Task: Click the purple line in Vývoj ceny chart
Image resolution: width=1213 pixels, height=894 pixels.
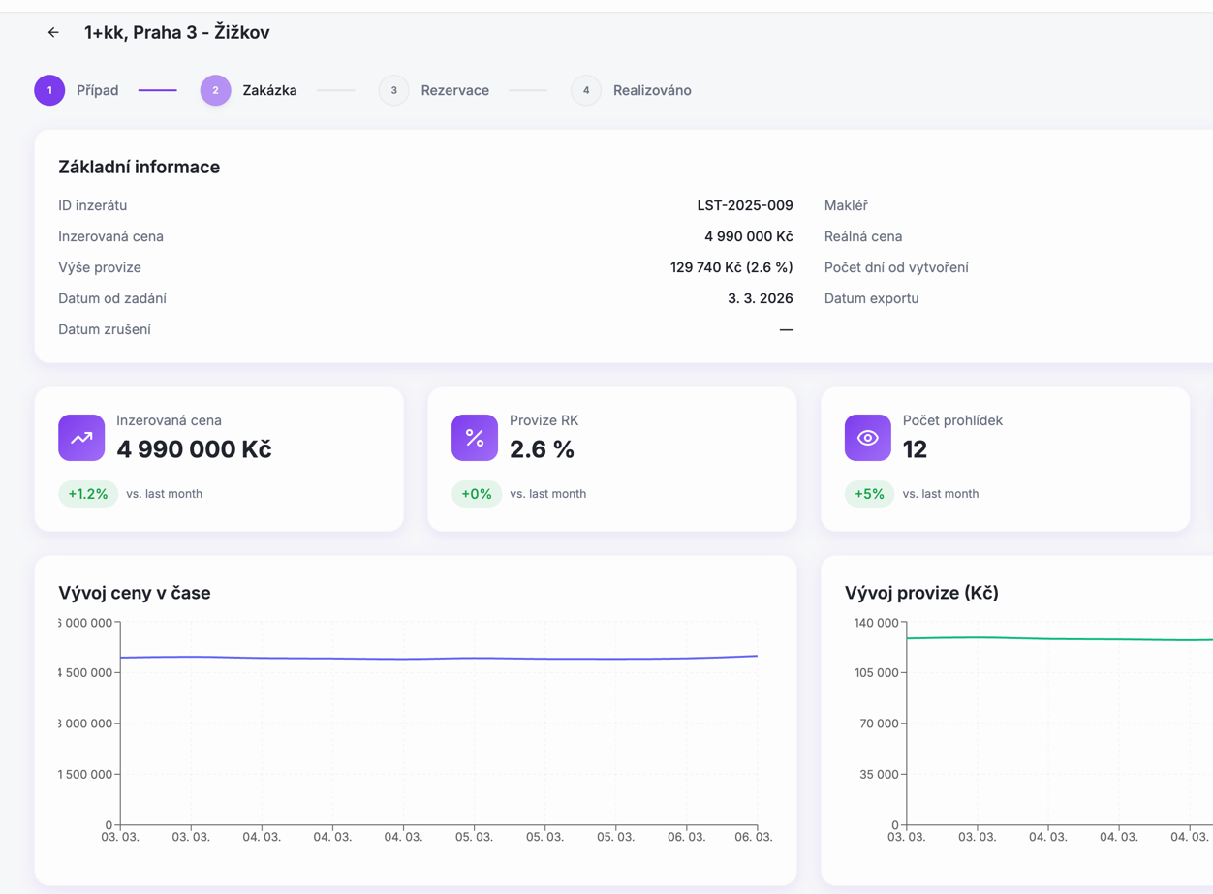Action: click(436, 657)
